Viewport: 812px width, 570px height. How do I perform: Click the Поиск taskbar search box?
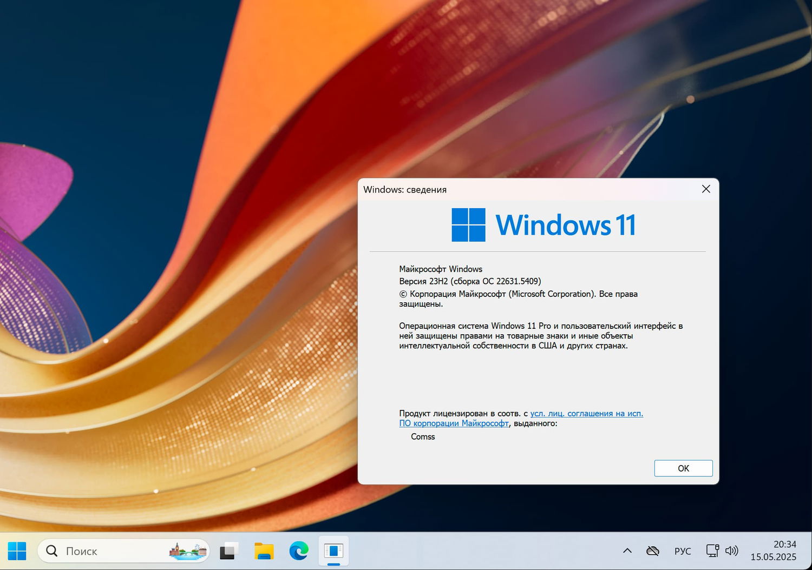tap(123, 551)
